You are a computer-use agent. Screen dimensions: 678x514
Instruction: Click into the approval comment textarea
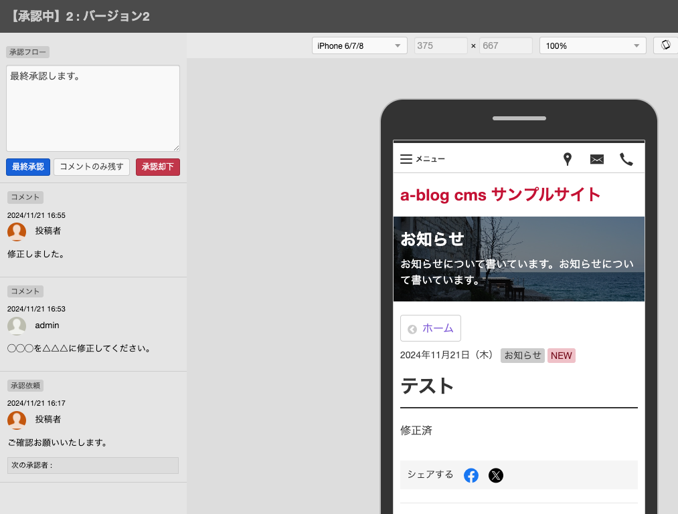click(x=93, y=108)
